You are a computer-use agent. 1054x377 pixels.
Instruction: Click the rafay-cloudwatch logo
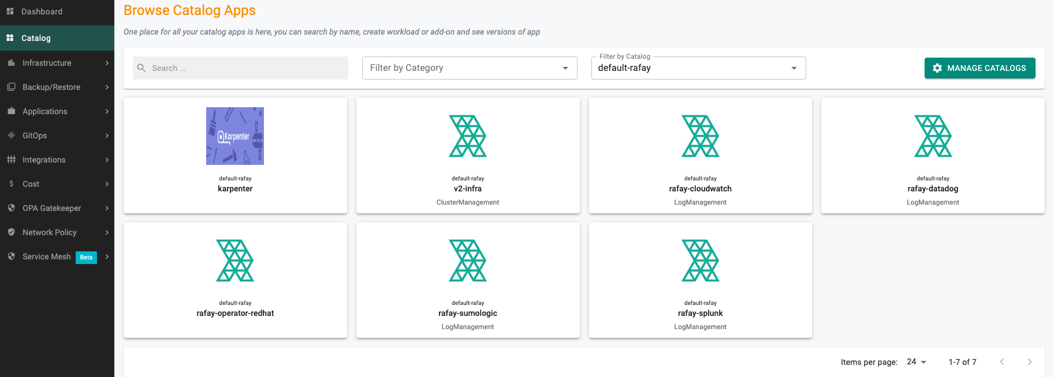pyautogui.click(x=701, y=136)
